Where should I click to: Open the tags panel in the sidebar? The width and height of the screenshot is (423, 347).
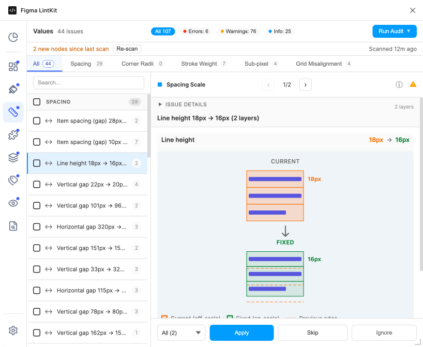(13, 180)
